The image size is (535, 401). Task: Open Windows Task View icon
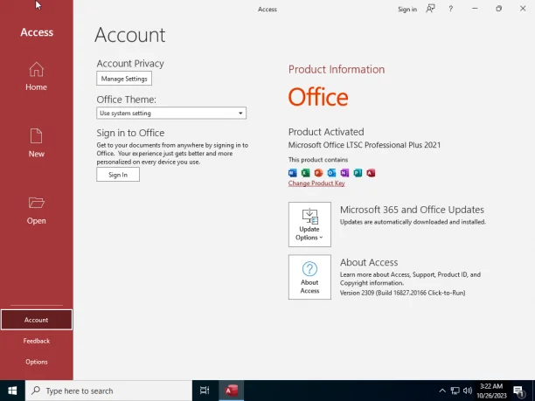pos(205,391)
